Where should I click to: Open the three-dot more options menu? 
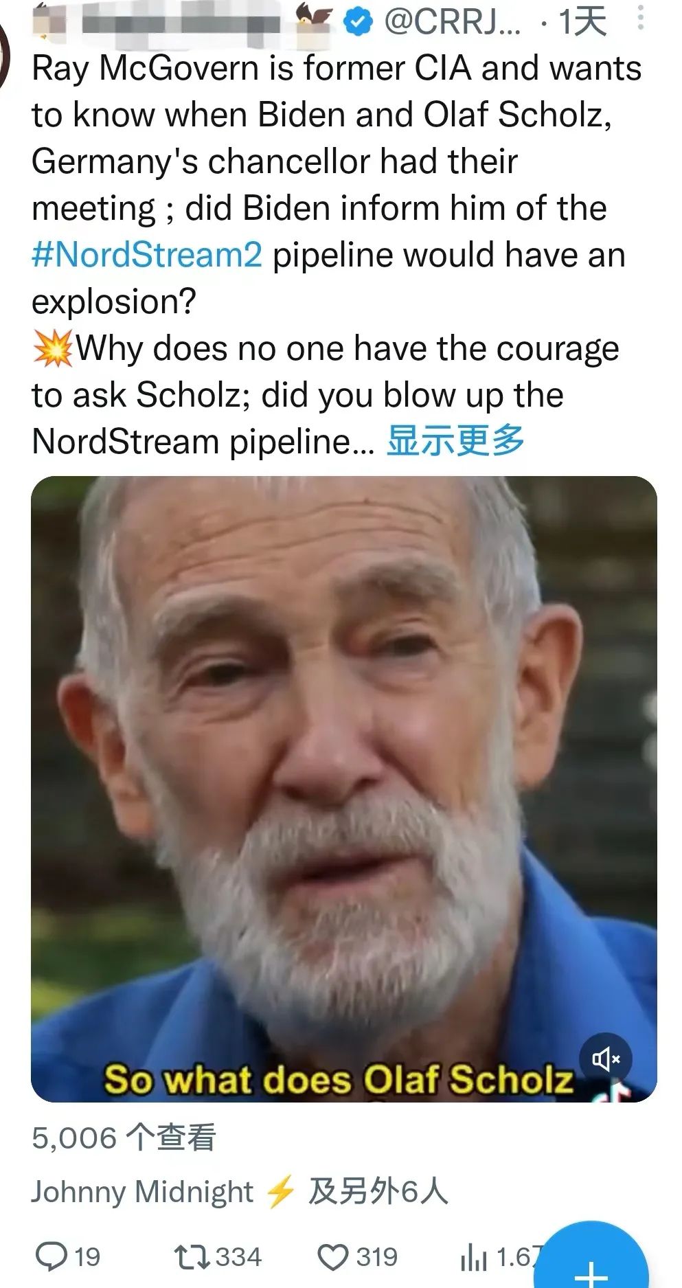pyautogui.click(x=640, y=19)
